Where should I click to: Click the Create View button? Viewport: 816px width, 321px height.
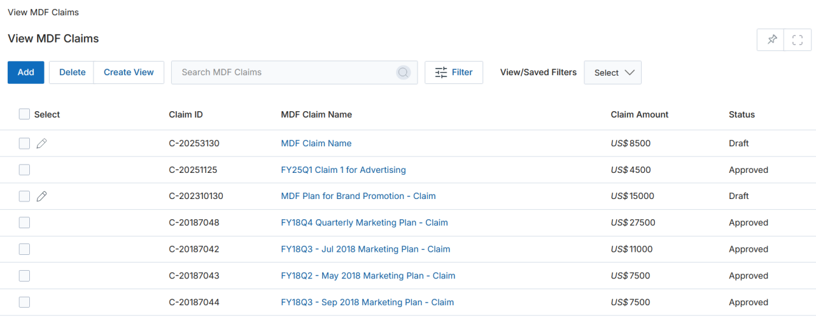(129, 72)
